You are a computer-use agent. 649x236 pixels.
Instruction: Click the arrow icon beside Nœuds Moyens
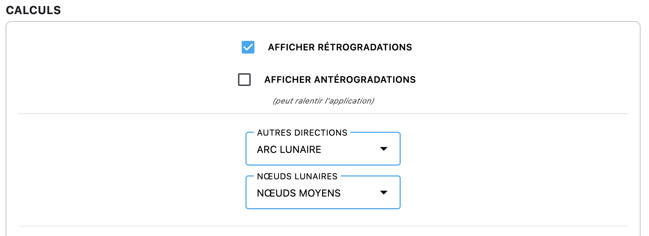384,193
